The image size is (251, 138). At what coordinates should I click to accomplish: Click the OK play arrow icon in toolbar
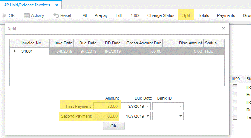pos(5,15)
